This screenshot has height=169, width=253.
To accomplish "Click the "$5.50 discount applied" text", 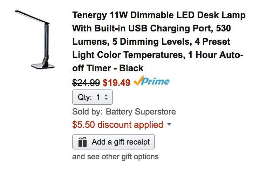I will [x=118, y=125].
